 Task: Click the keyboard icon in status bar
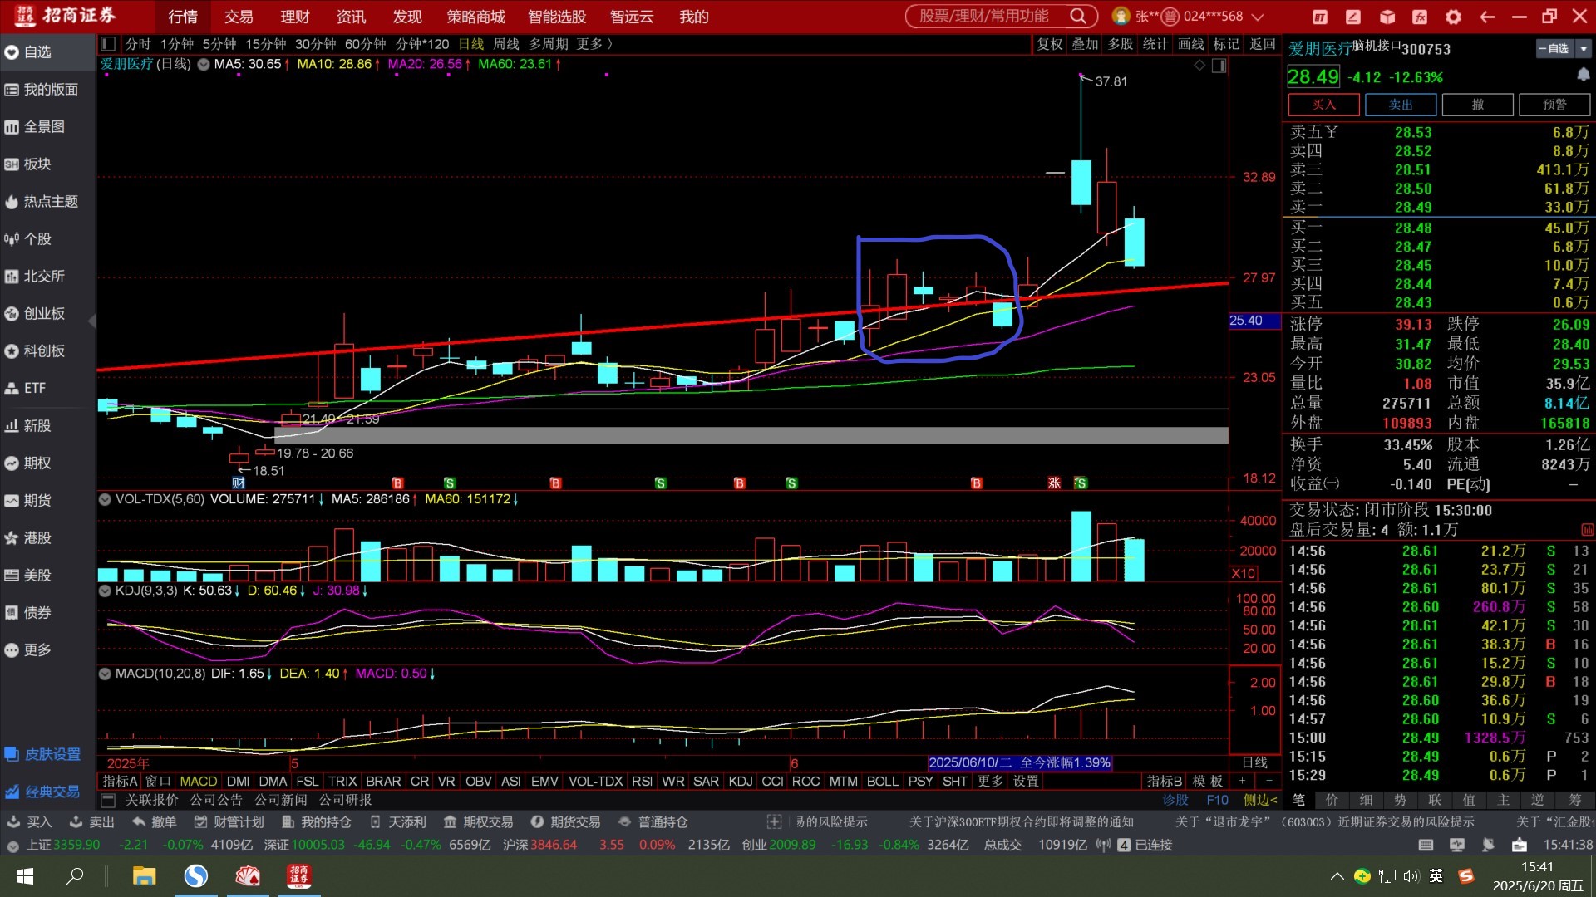tap(1426, 845)
